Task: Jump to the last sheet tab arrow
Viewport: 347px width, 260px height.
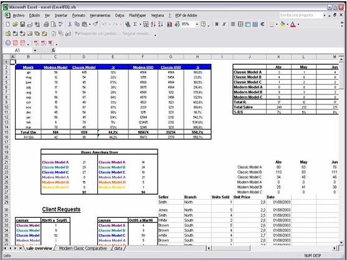Action: pos(21,248)
